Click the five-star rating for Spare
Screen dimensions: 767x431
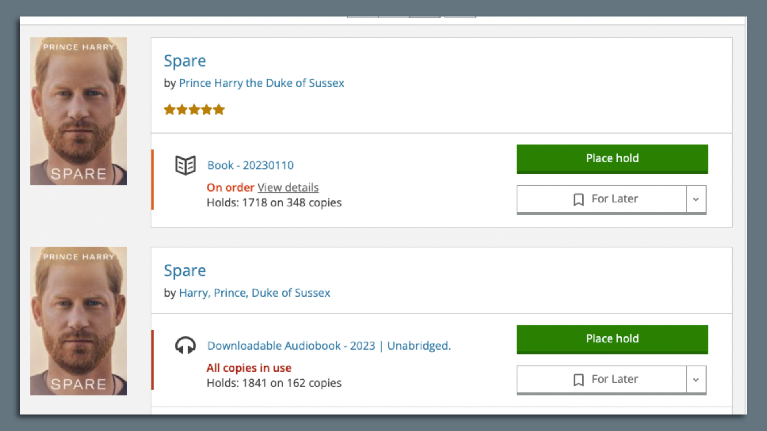point(194,109)
